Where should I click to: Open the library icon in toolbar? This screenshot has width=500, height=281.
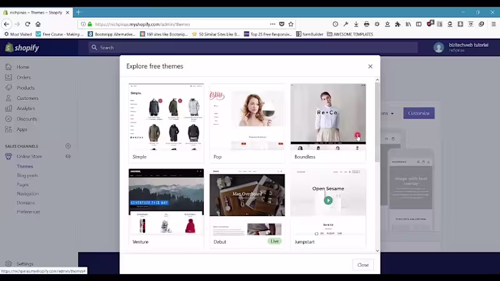point(408,24)
